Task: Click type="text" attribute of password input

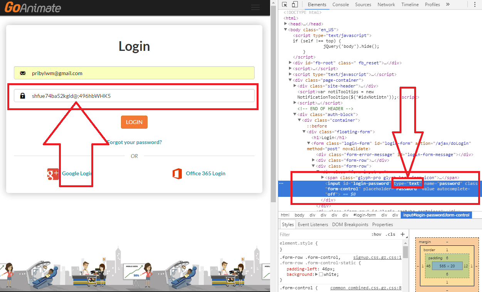Action: point(408,183)
